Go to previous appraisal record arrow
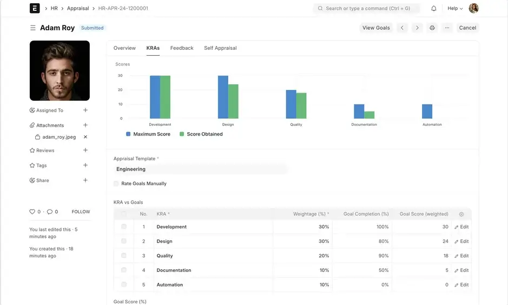Screen dimensions: 508x305 [x=402, y=28]
